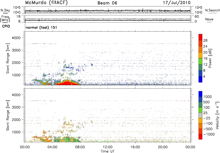
Task: Click the Time UT axis label
Action: tap(108, 151)
